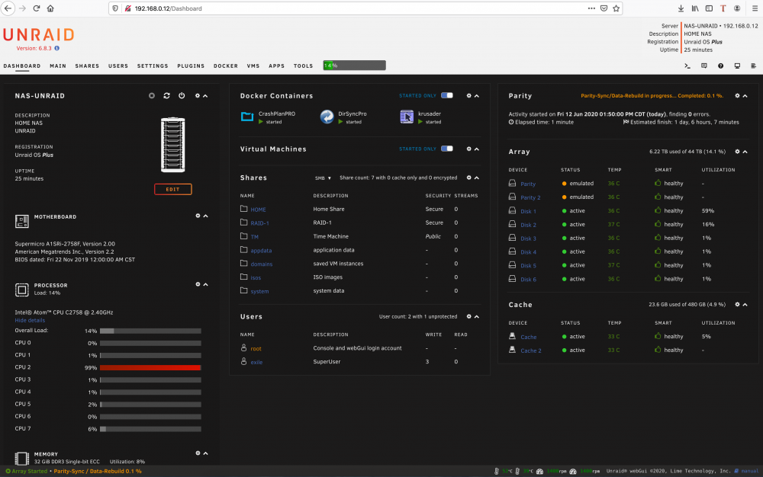Collapse the Motherboard panel
This screenshot has height=477, width=763.
point(206,216)
